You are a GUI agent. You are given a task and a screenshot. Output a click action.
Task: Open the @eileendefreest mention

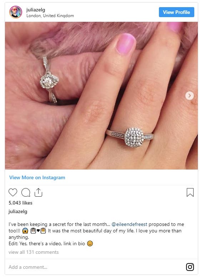pos(129,225)
